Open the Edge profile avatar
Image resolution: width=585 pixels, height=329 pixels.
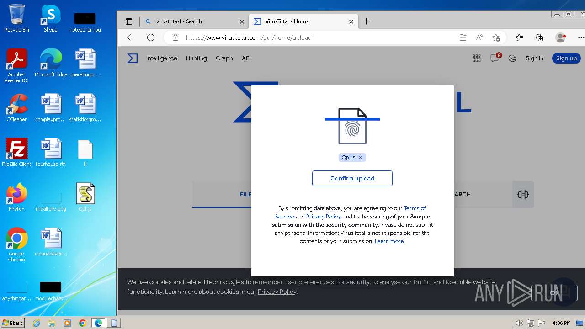[x=560, y=37]
